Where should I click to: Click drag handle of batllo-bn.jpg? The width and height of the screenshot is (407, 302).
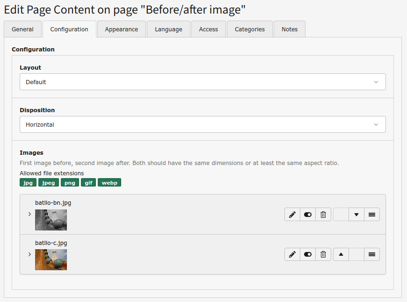click(x=372, y=215)
